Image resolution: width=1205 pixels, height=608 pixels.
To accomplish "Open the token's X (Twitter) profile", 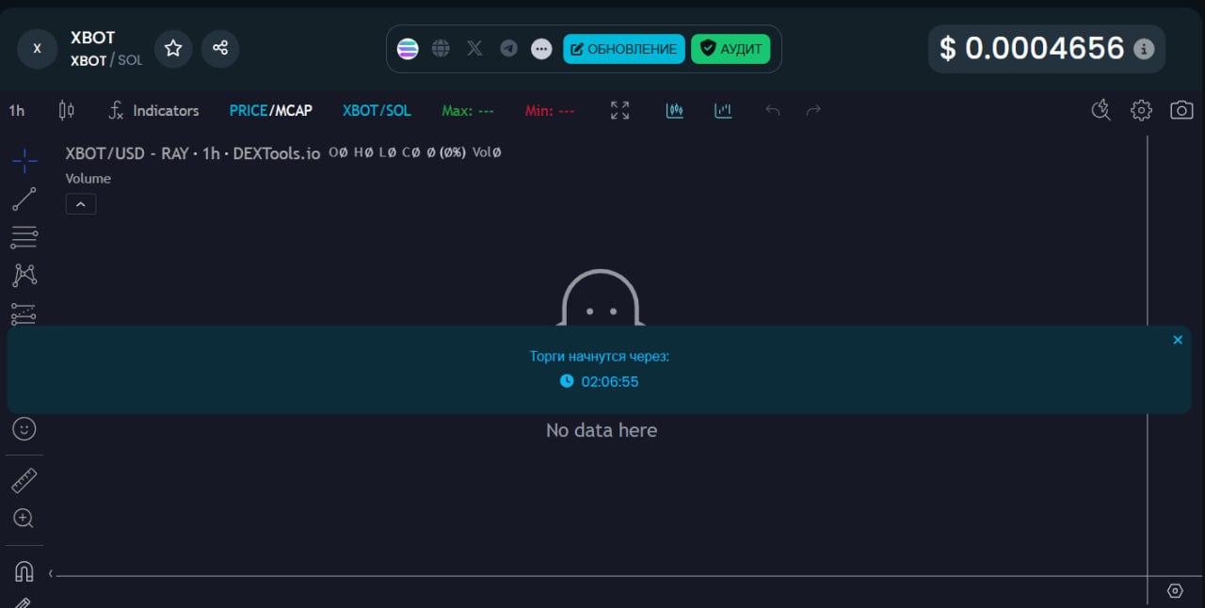I will tap(474, 48).
